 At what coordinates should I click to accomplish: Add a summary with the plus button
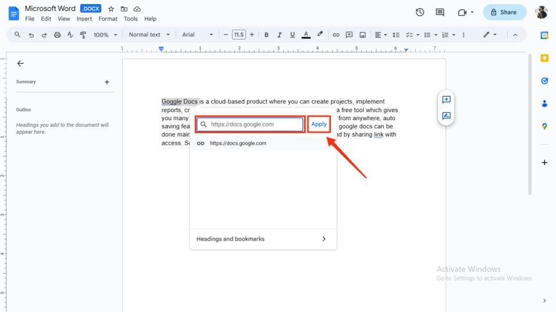pyautogui.click(x=107, y=82)
